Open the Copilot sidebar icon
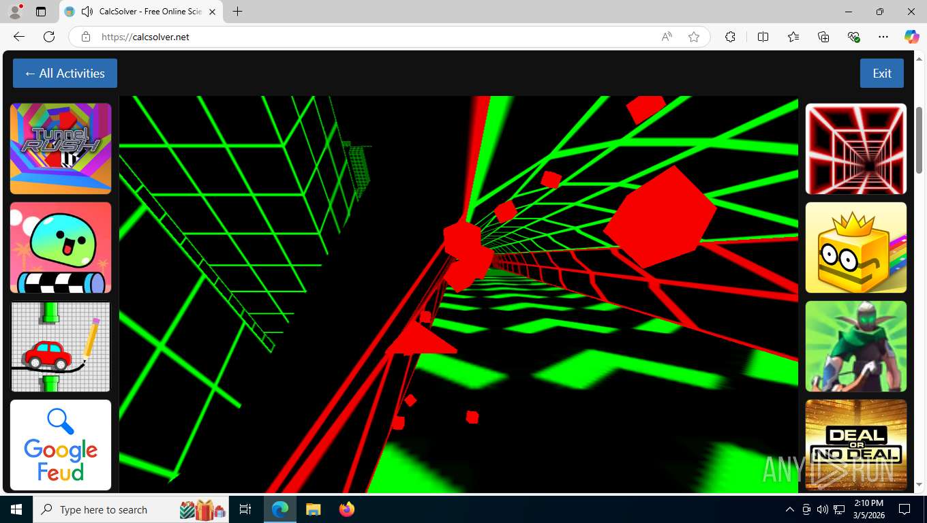Screen dimensions: 927x523 click(x=912, y=37)
